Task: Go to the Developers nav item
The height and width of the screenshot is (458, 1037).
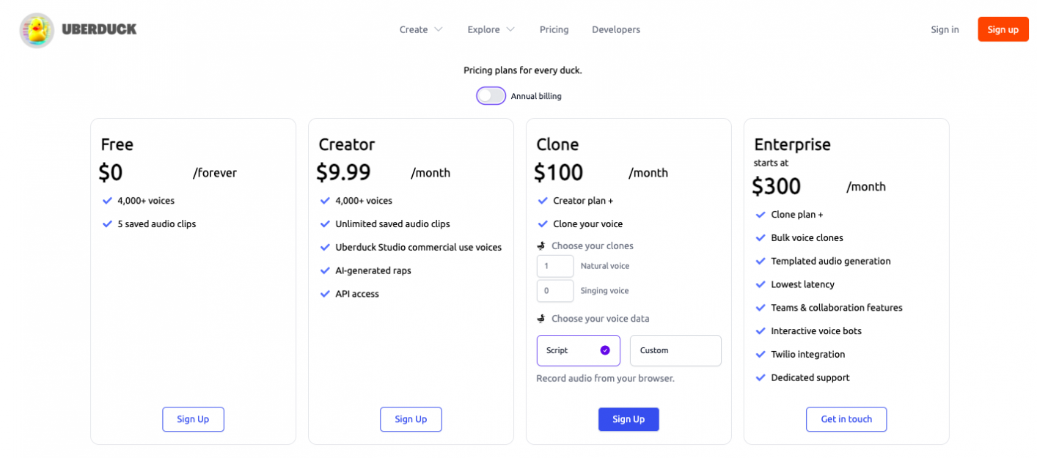Action: (616, 30)
